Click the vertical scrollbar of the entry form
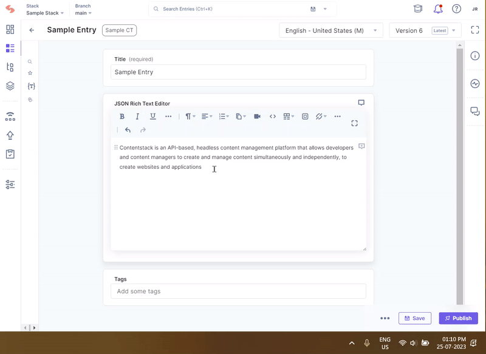486x354 pixels. pyautogui.click(x=460, y=177)
